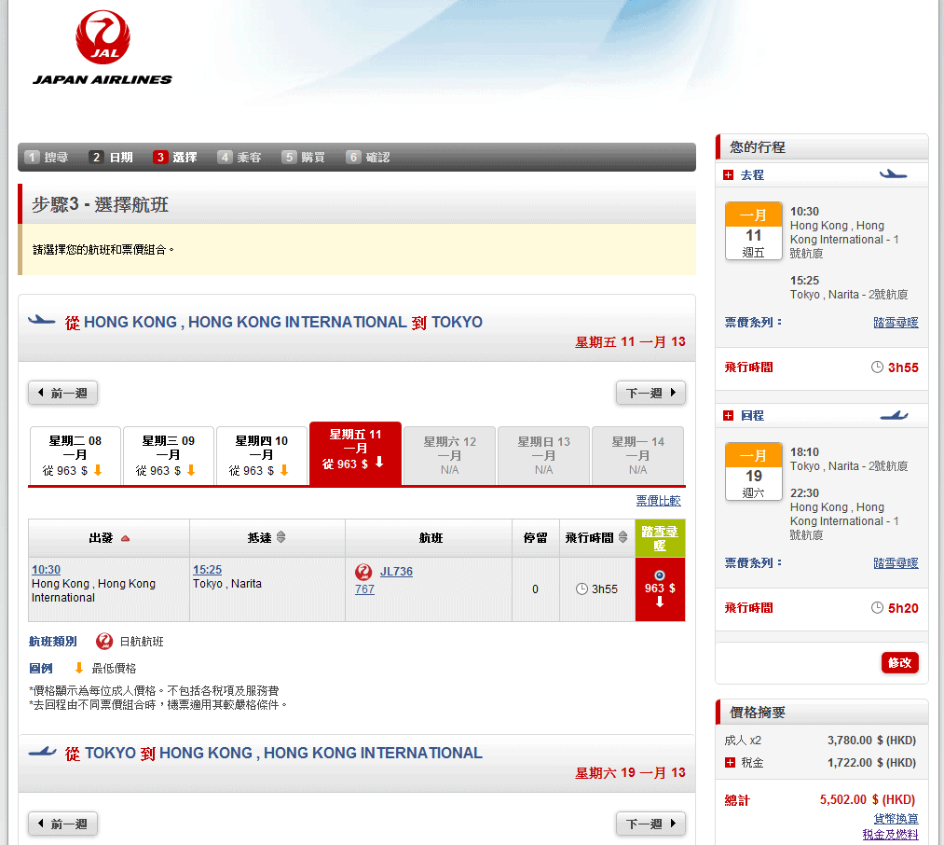Select the 星期四 10 date tab
This screenshot has width=944, height=845.
pyautogui.click(x=262, y=456)
